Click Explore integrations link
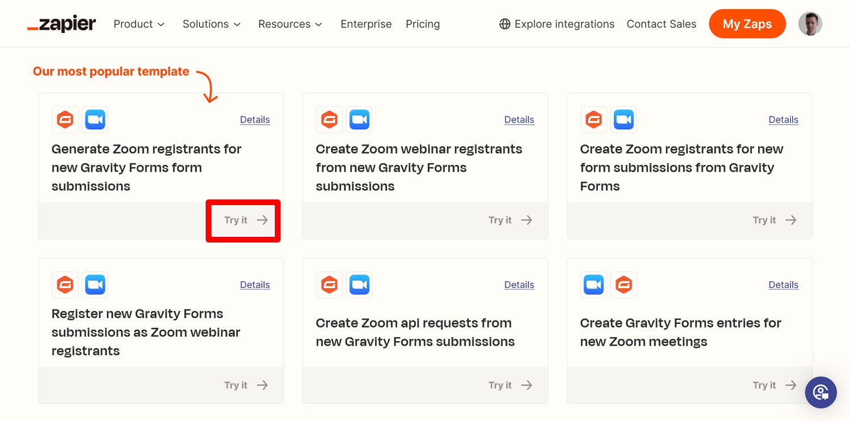 coord(556,24)
